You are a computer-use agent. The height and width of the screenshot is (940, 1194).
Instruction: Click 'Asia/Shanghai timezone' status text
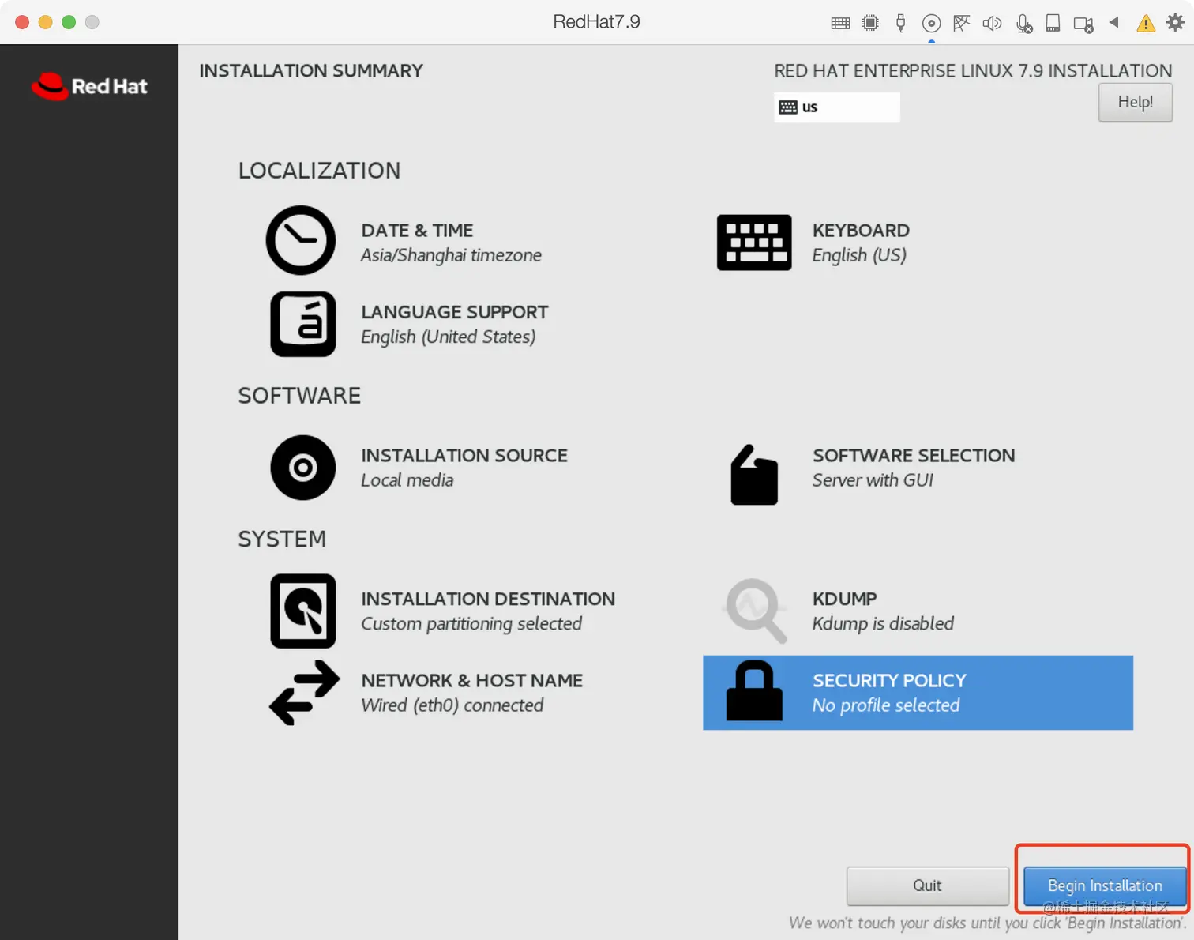click(451, 255)
